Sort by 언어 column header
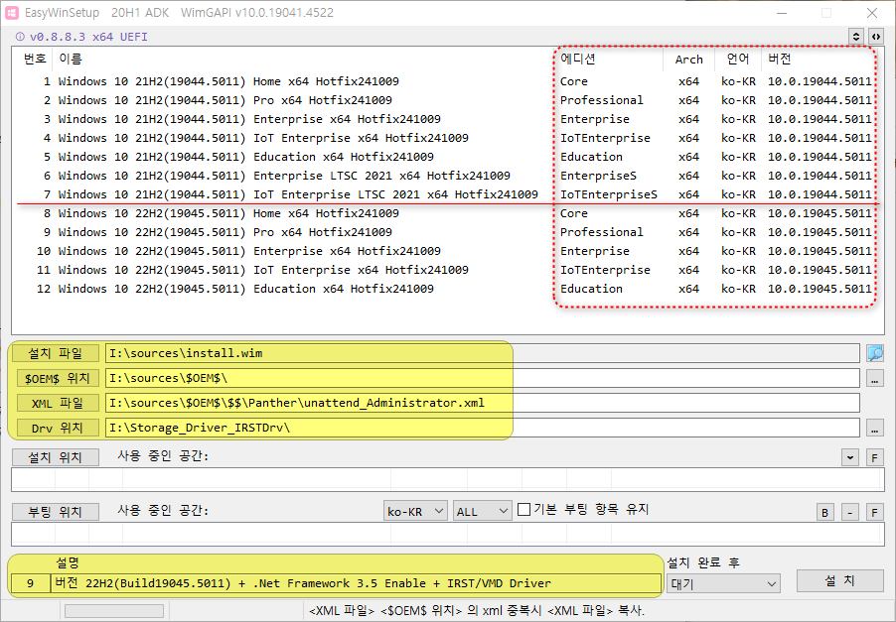Screen dimensions: 896x622 [738, 59]
